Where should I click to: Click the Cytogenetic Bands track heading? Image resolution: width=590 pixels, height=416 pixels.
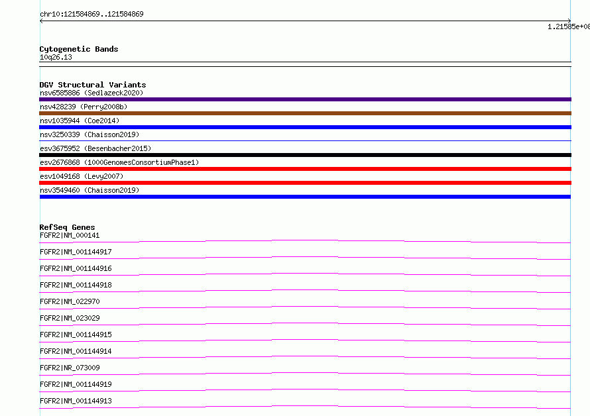pos(79,49)
